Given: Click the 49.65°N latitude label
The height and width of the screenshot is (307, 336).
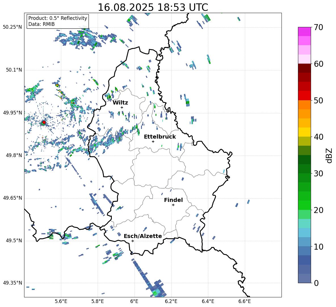Looking at the screenshot, I should (12, 198).
